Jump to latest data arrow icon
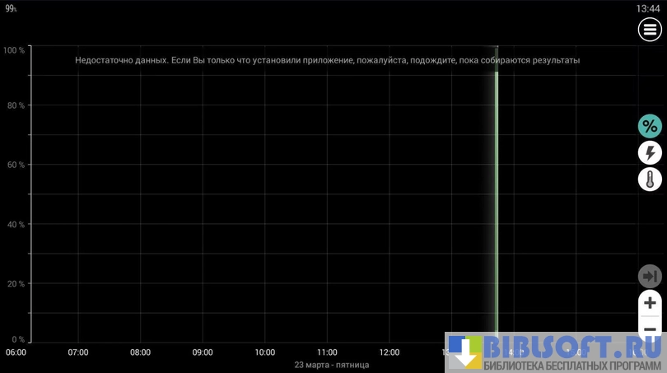Screen dimensions: 667x373 click(650, 276)
